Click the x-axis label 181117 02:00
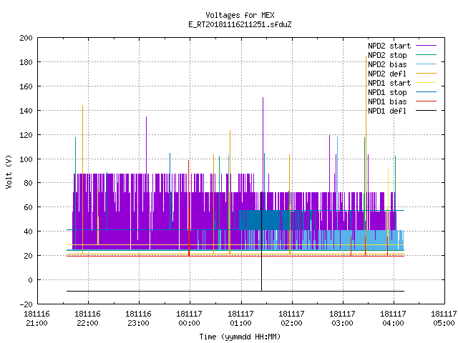The height and width of the screenshot is (343, 458). 291,319
